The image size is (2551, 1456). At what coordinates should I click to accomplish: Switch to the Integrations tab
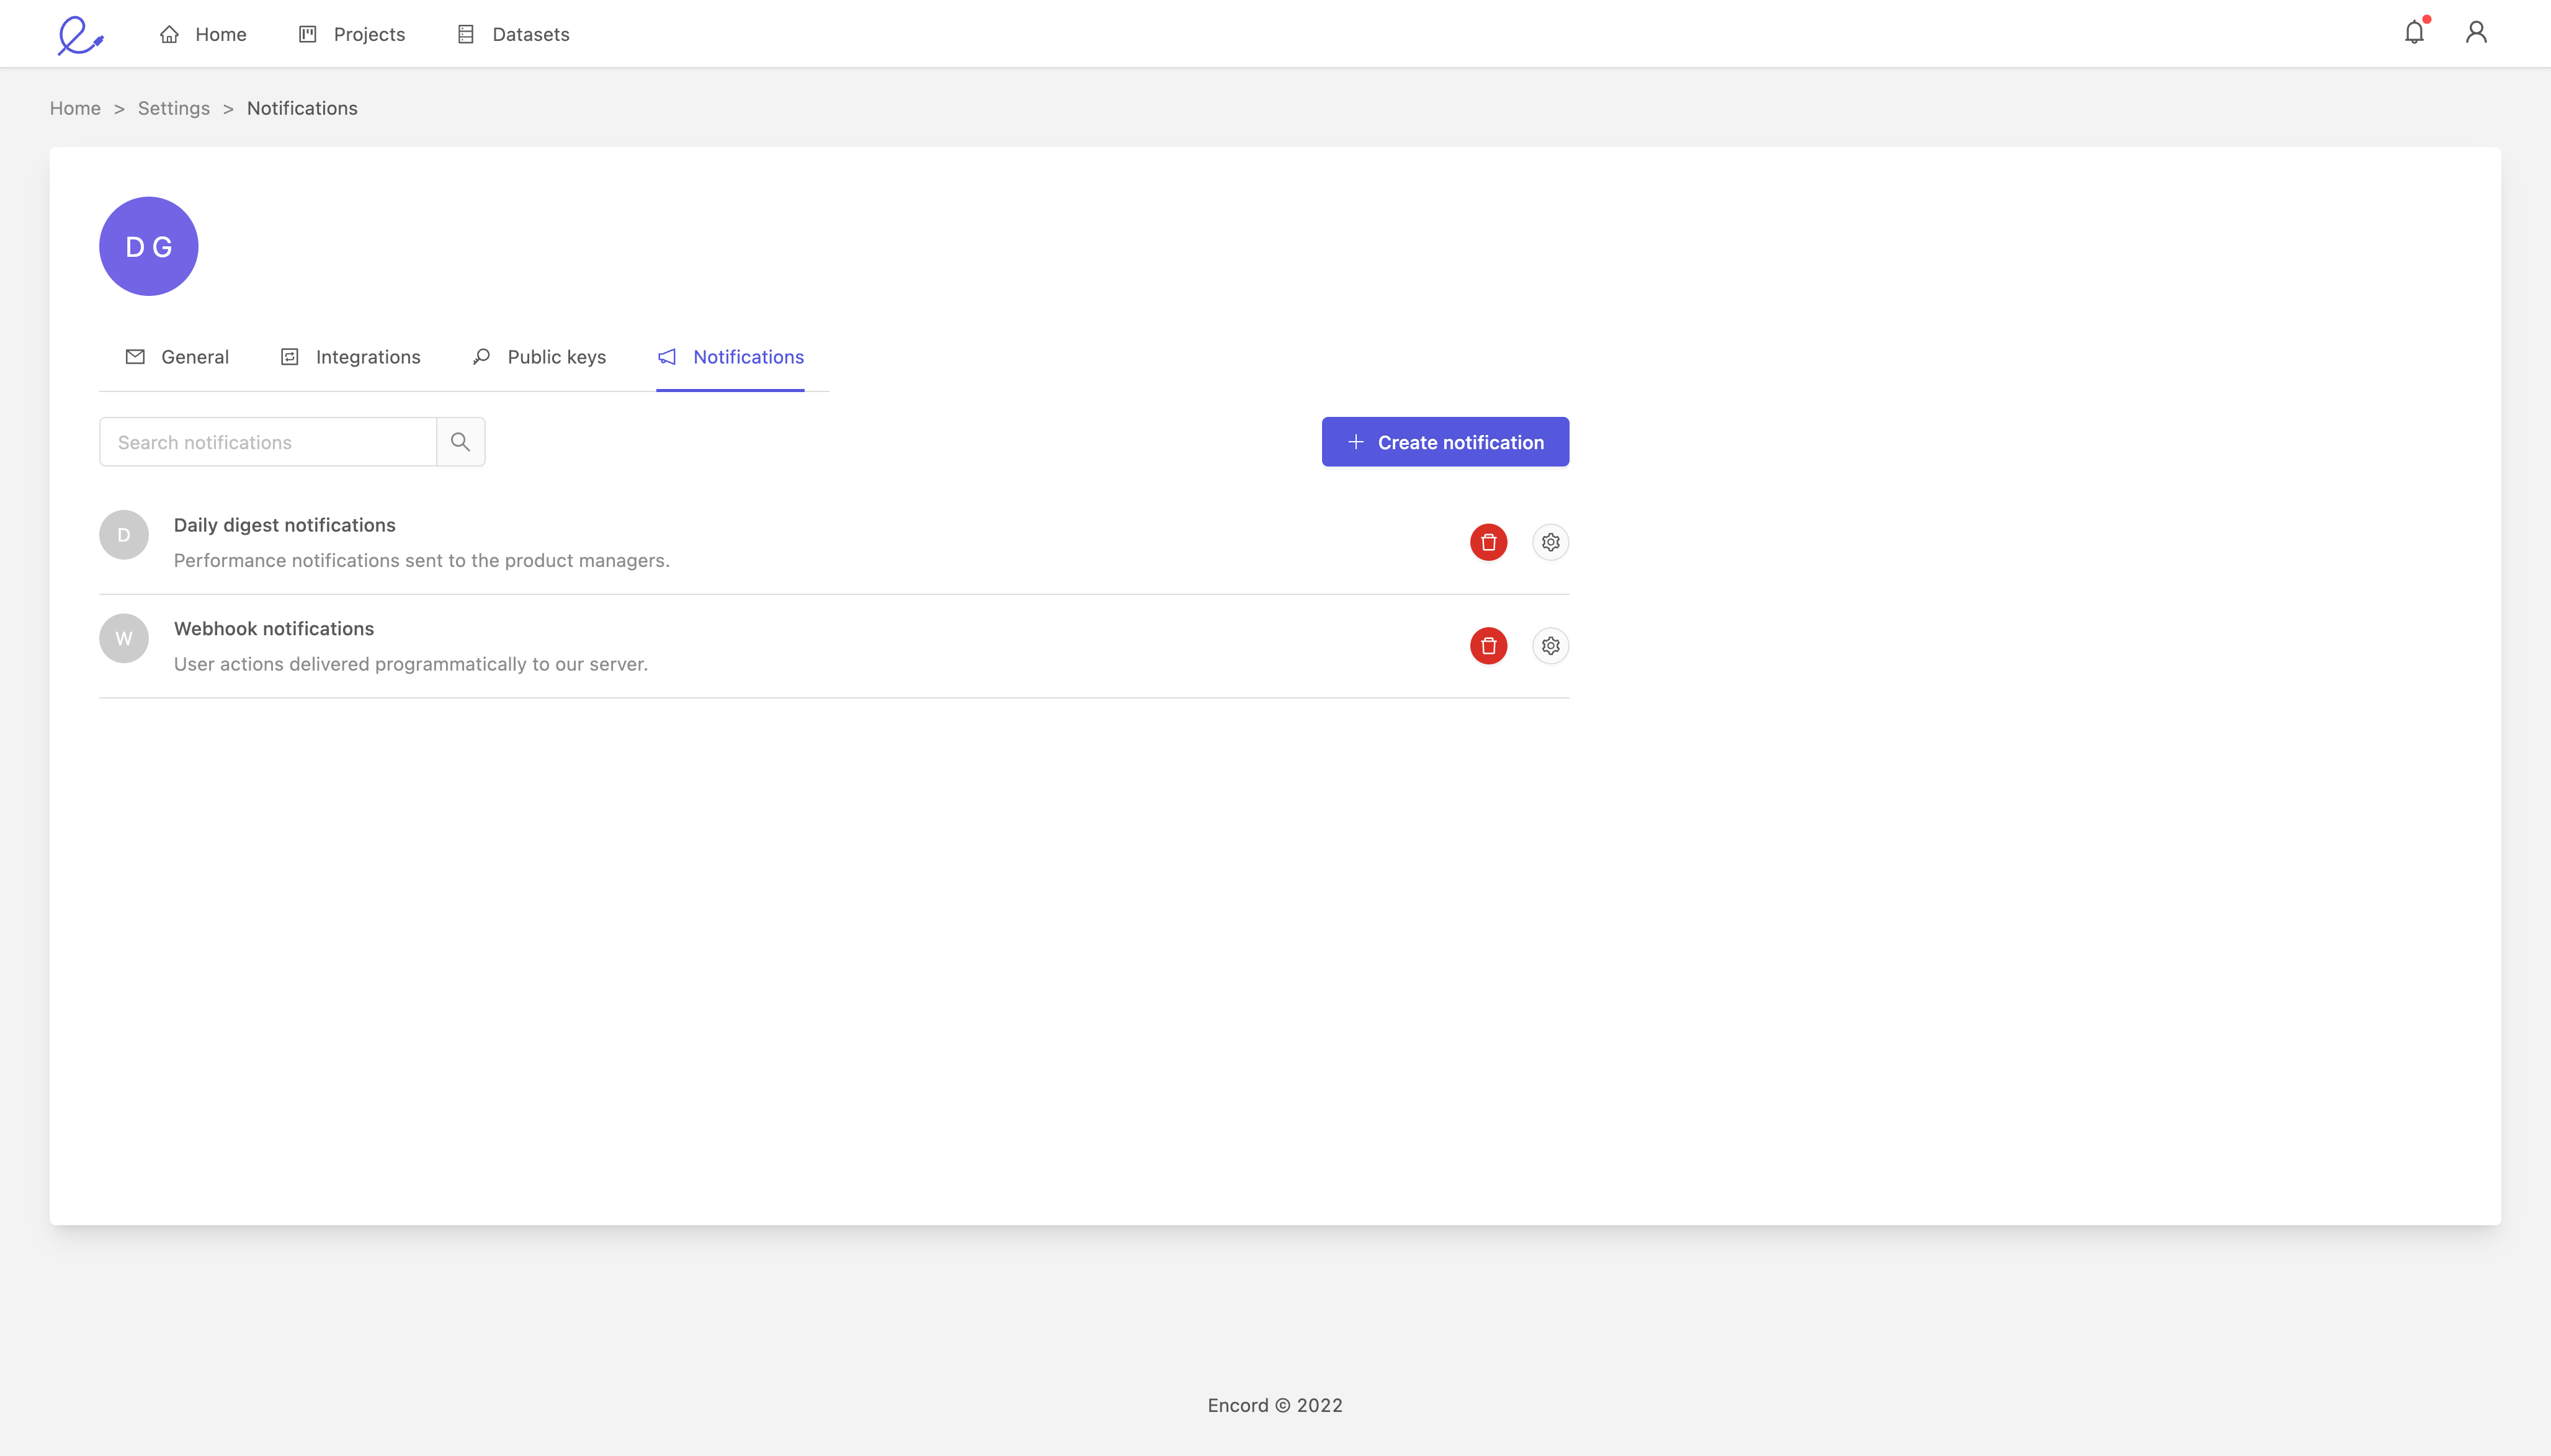350,357
